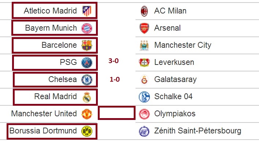The height and width of the screenshot is (144, 259).
Task: Open the Manchester City team link
Action: click(183, 45)
